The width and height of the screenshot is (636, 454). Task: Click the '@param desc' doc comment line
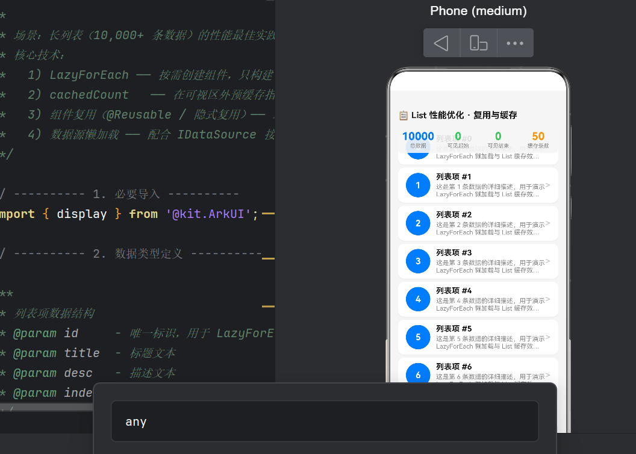tap(87, 373)
